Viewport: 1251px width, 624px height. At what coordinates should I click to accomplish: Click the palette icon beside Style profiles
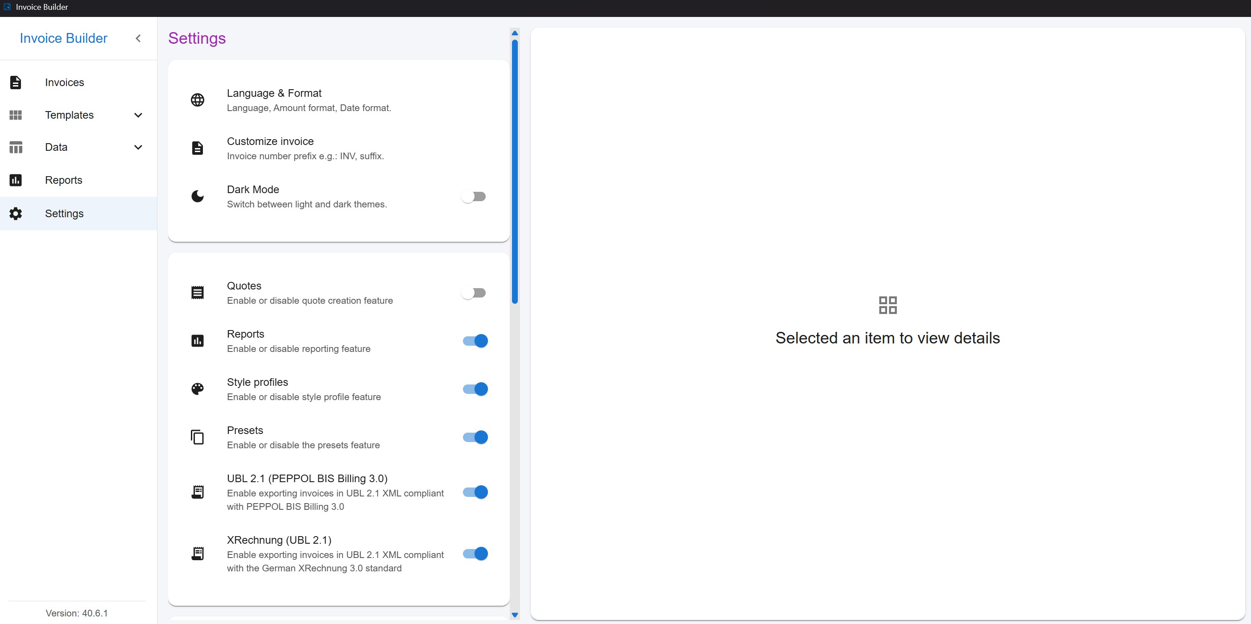click(x=197, y=389)
